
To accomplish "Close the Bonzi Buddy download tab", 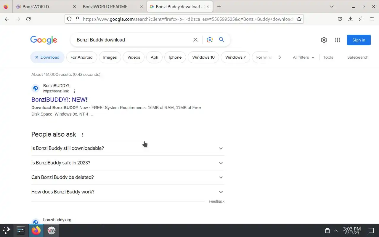I will [208, 7].
